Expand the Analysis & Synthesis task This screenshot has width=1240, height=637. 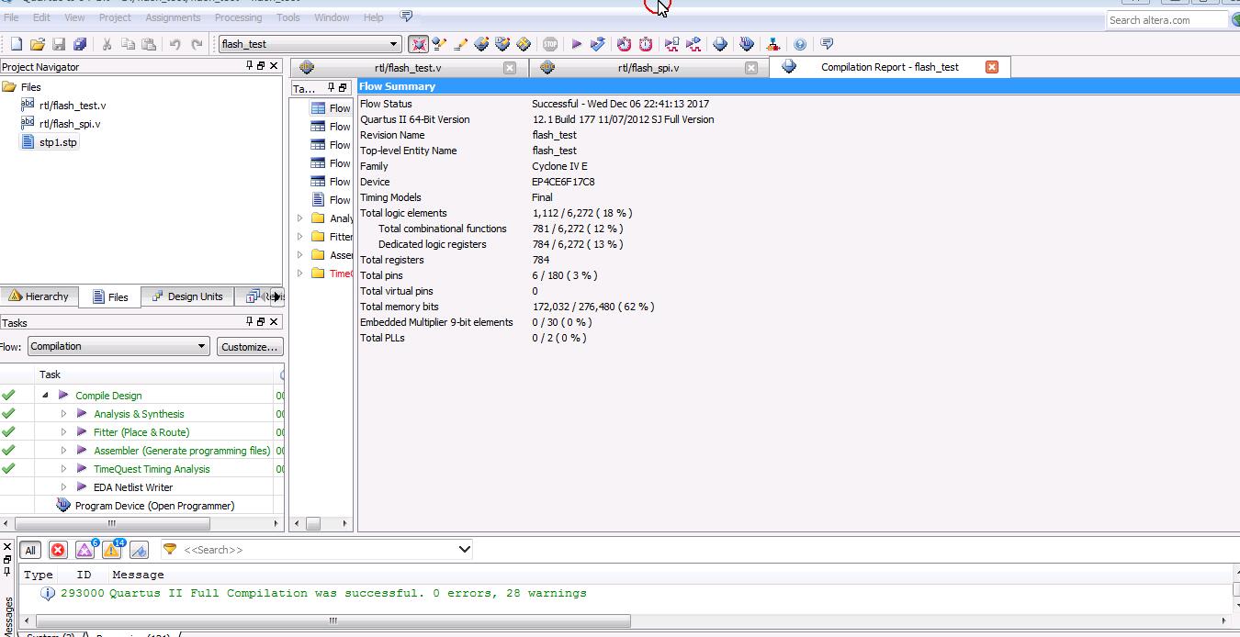63,414
